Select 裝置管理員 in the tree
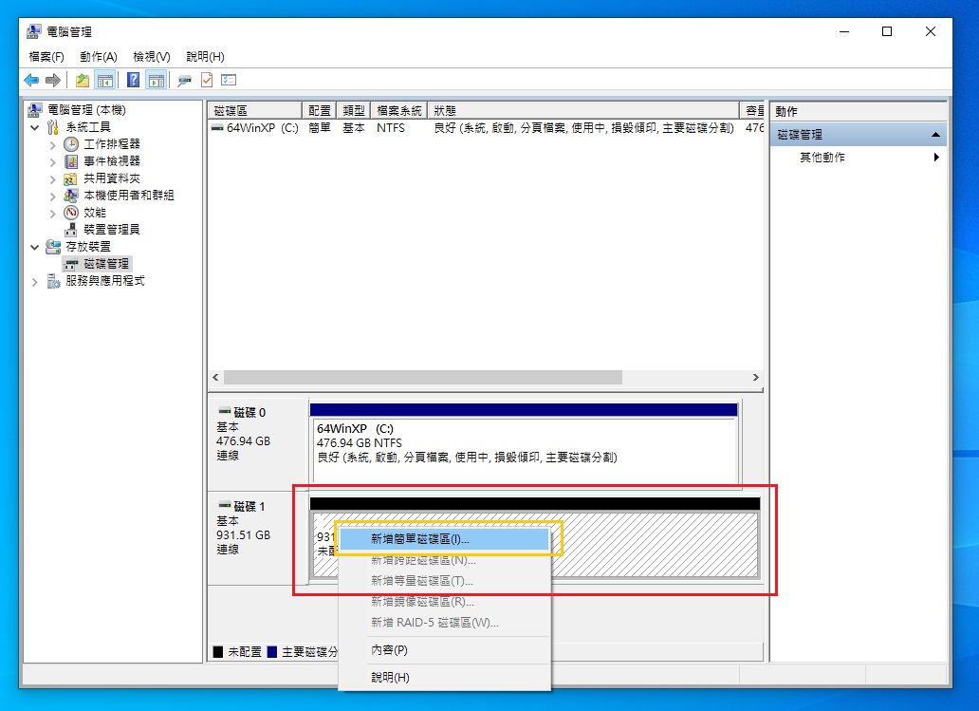Image resolution: width=979 pixels, height=711 pixels. (111, 230)
